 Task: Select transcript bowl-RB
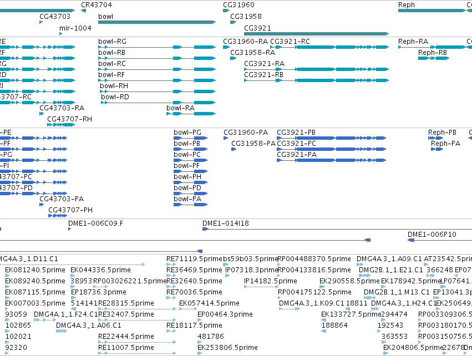[x=157, y=58]
